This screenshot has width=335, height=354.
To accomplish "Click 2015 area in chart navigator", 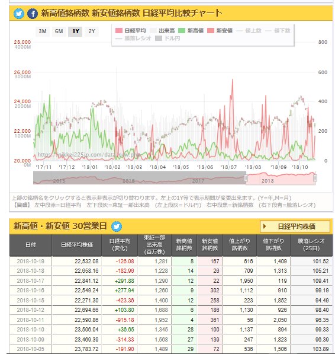I will click(x=59, y=181).
